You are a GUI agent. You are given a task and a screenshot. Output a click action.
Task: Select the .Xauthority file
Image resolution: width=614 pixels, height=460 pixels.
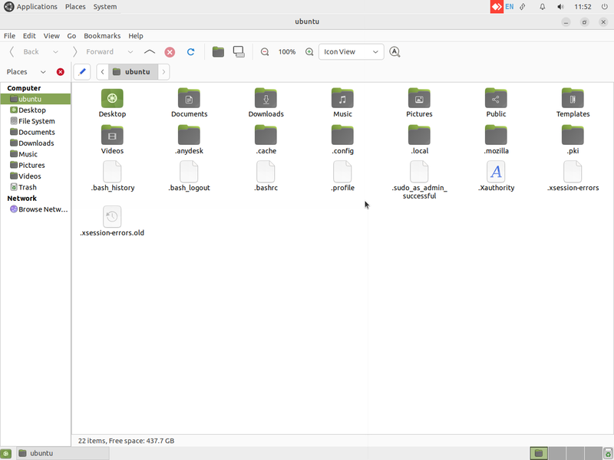click(496, 176)
